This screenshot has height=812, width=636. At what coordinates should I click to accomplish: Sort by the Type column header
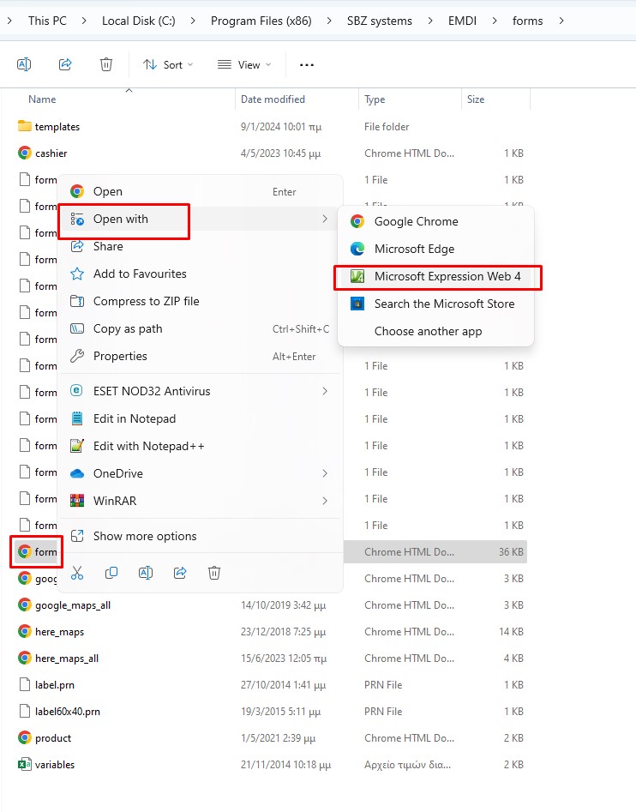point(375,99)
